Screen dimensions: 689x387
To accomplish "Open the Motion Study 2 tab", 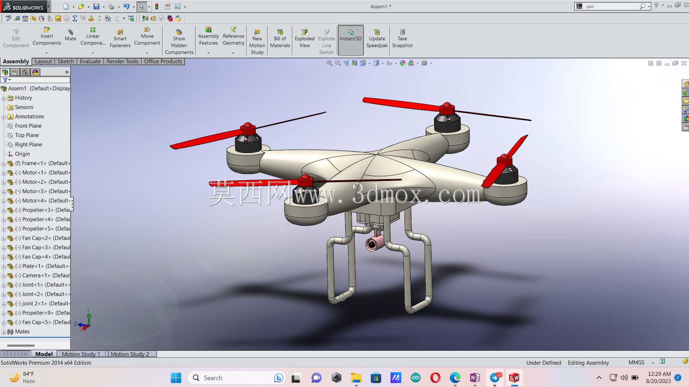I will [x=130, y=354].
